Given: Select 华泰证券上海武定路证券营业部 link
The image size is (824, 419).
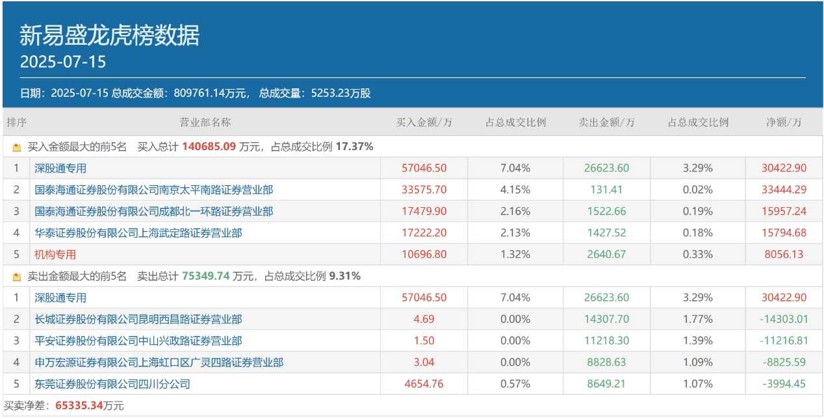Looking at the screenshot, I should pyautogui.click(x=138, y=233).
